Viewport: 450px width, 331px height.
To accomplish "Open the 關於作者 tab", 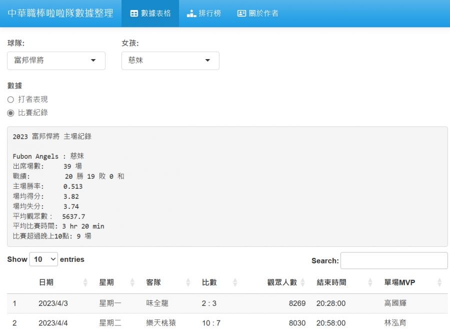I will point(258,14).
